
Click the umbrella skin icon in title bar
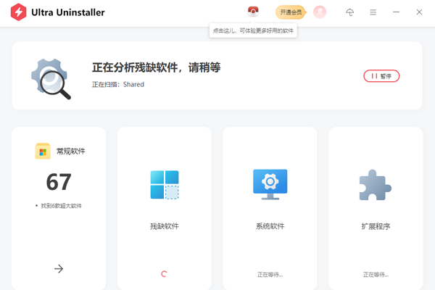pyautogui.click(x=350, y=12)
